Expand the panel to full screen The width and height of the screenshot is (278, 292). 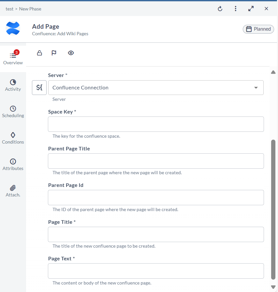coord(251,8)
